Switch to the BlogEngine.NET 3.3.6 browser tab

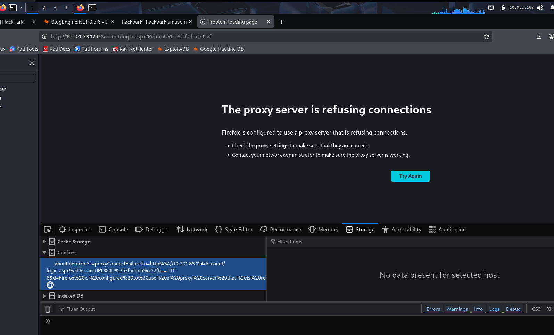(x=76, y=22)
